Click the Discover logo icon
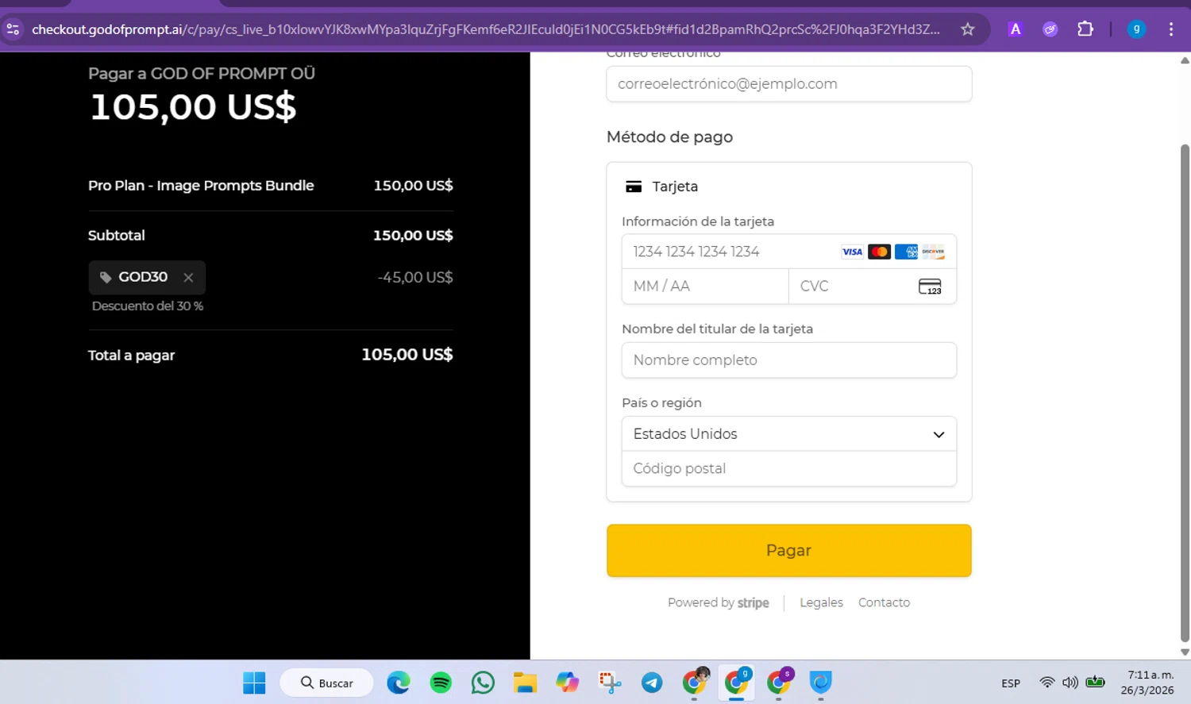Image resolution: width=1191 pixels, height=704 pixels. pos(933,252)
